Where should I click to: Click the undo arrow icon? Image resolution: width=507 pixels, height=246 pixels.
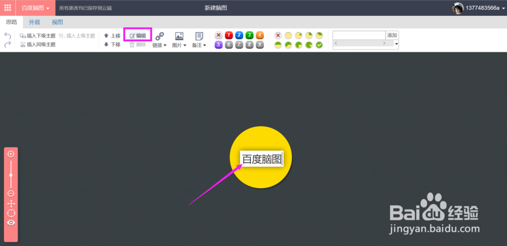[8, 36]
